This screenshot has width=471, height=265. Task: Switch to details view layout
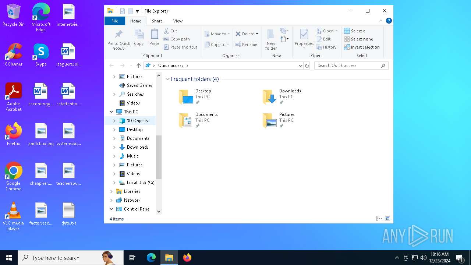click(379, 219)
